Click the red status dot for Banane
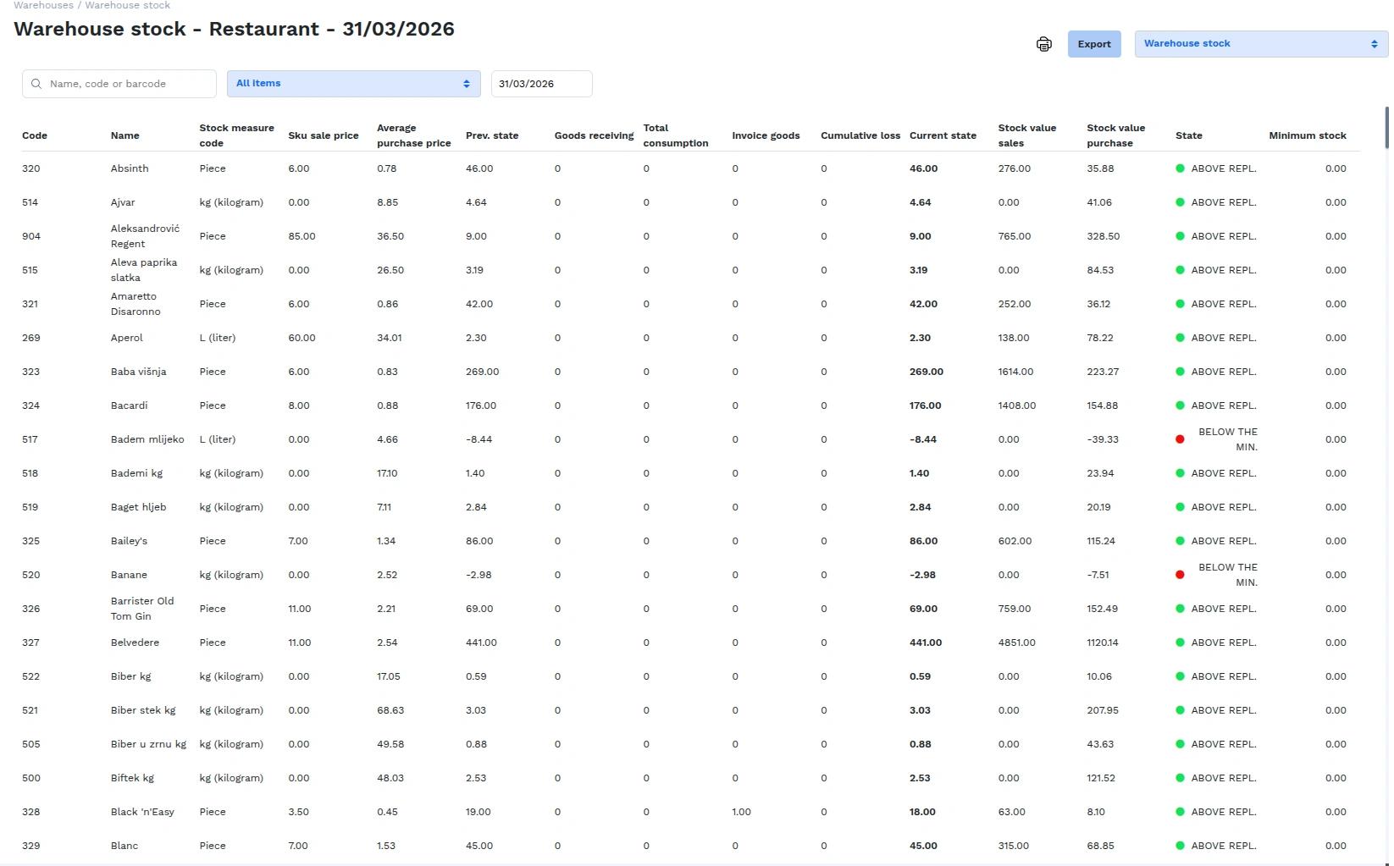1394x866 pixels. (1179, 575)
